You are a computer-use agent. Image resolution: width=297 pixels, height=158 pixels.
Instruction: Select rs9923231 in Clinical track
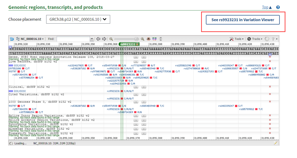(x=120, y=91)
